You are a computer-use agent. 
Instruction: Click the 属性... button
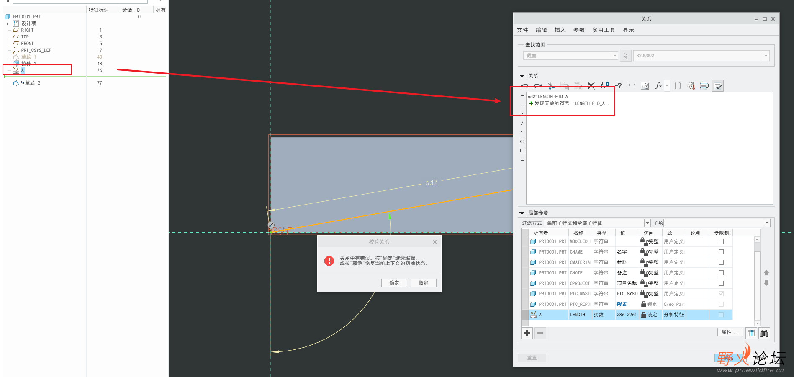click(x=730, y=332)
